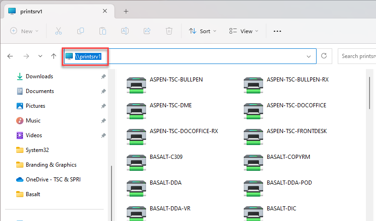Click the Share icon in toolbar
Viewport: 376px width, 221px height.
tap(147, 31)
